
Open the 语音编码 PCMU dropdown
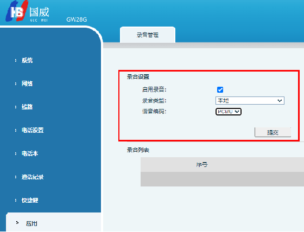pyautogui.click(x=229, y=112)
